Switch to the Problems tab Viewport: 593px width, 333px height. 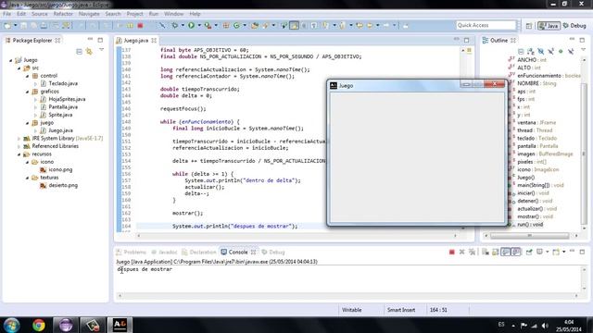pos(131,253)
